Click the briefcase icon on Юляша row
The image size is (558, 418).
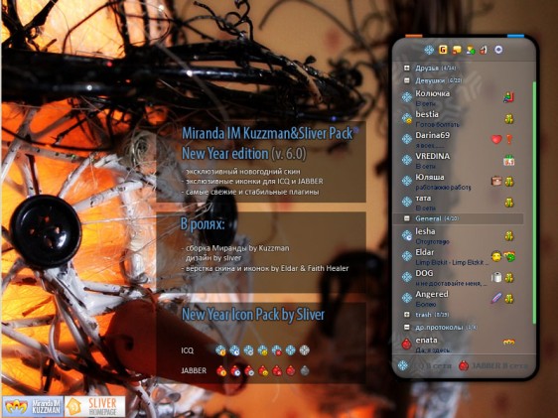(x=496, y=181)
